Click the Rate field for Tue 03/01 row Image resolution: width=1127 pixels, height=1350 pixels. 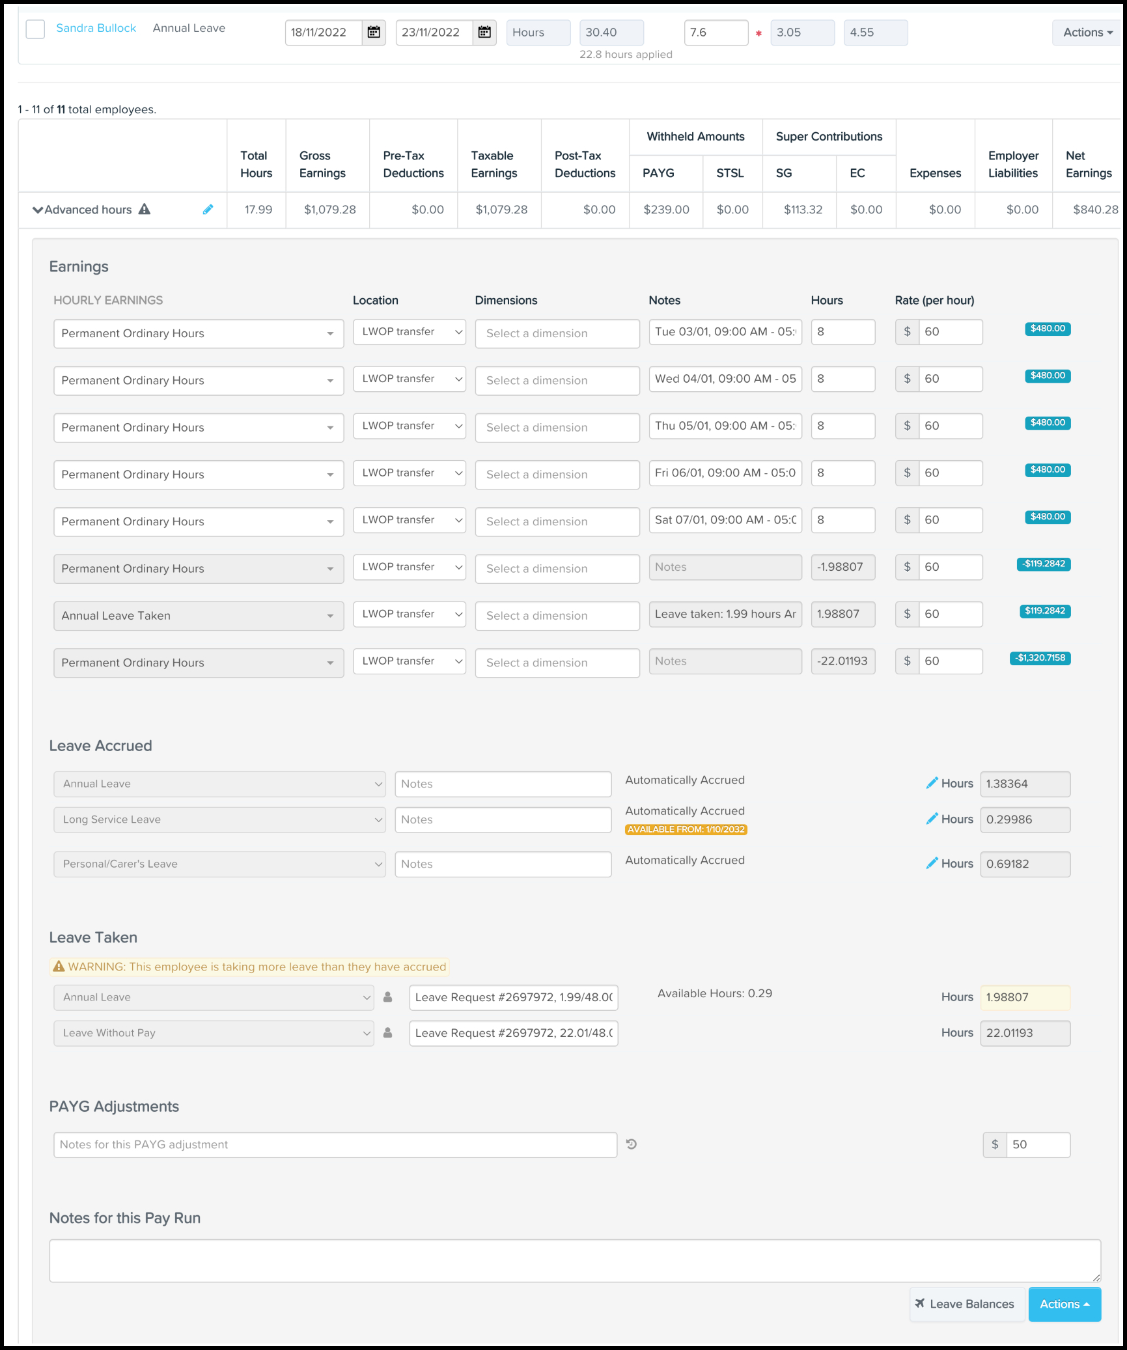tap(951, 332)
